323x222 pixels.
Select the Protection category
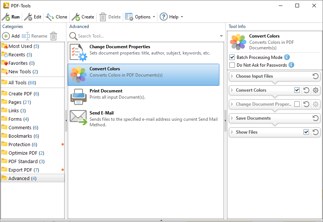tap(33, 145)
